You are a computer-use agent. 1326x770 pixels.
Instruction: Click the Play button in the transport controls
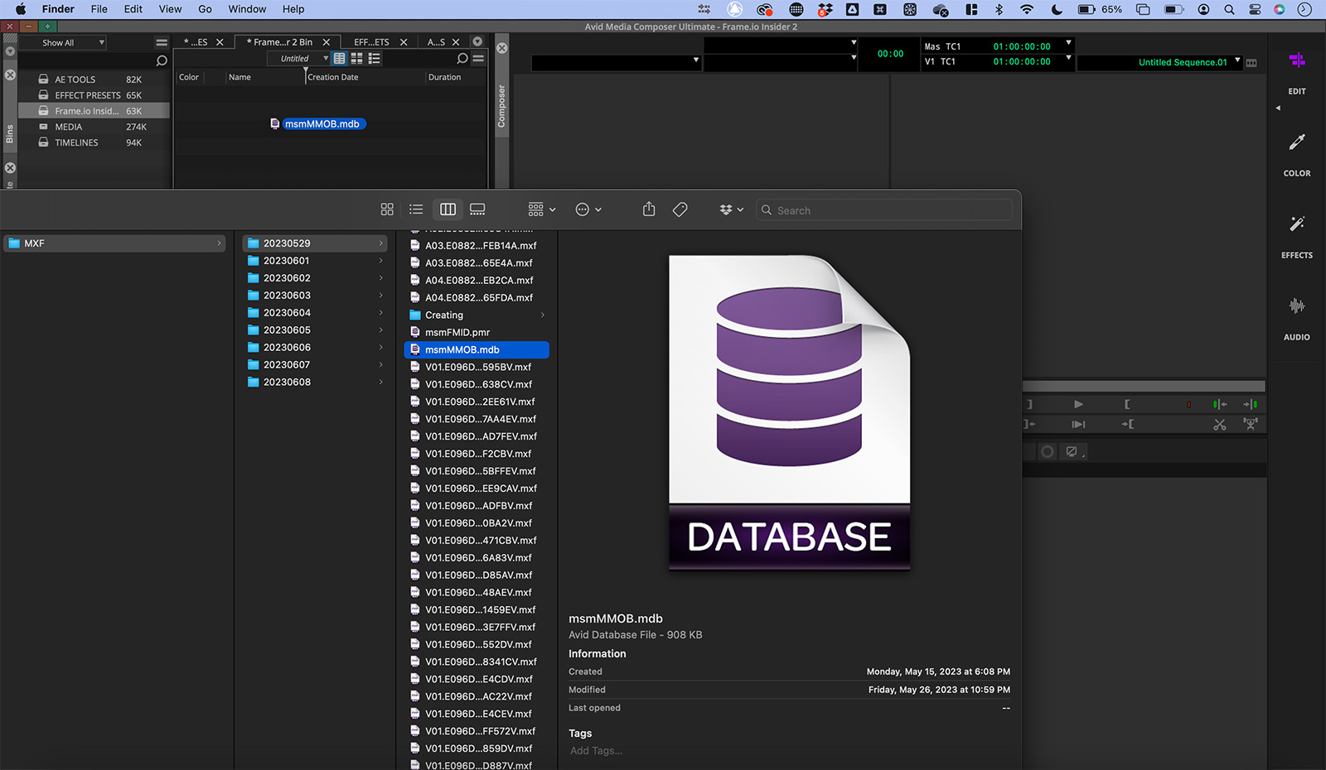click(1077, 404)
